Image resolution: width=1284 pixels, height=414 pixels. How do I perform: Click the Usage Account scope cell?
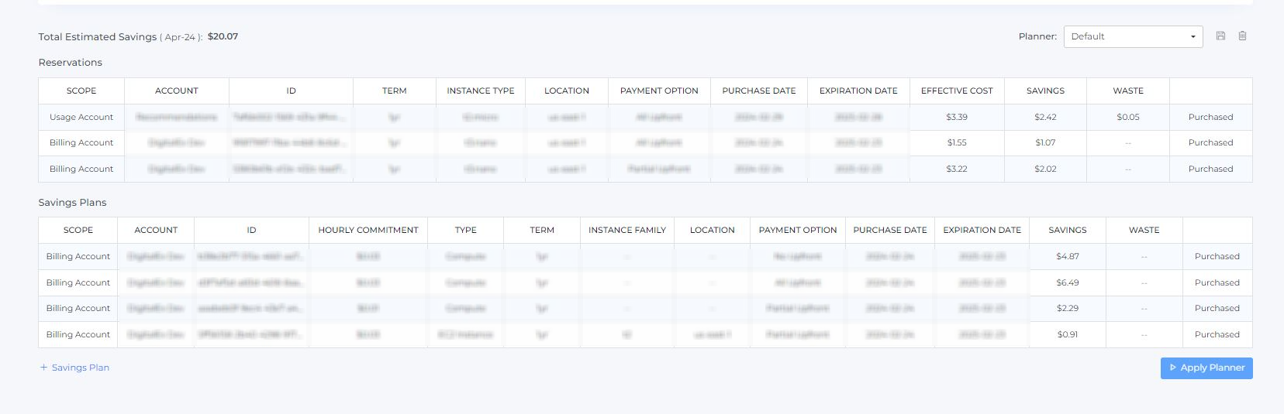tap(81, 117)
